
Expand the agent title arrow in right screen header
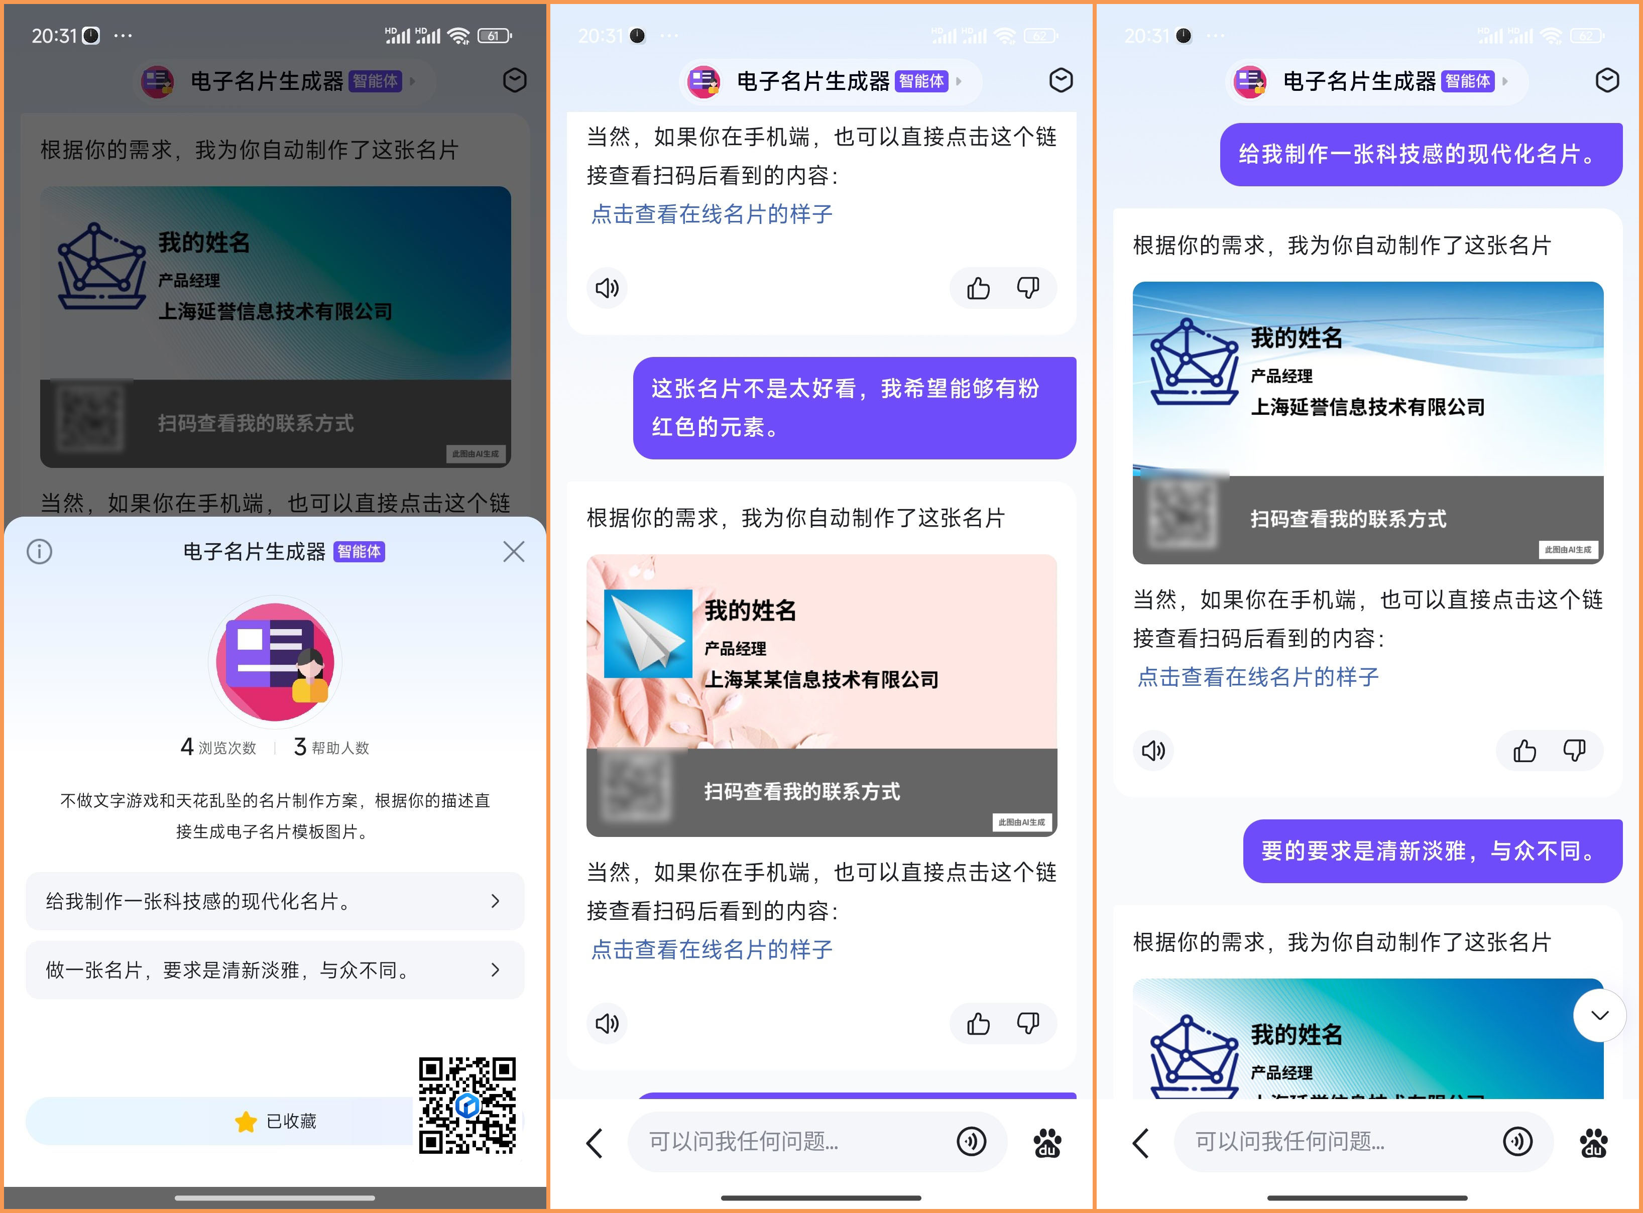(1505, 81)
